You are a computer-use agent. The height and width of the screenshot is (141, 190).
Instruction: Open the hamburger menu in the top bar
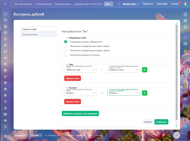tap(5, 4)
